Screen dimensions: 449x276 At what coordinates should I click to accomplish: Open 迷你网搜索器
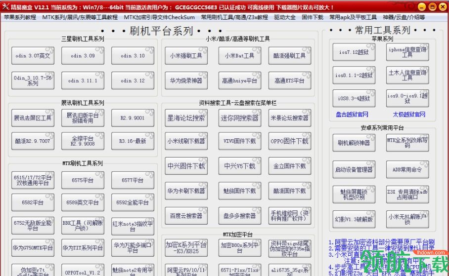point(240,118)
